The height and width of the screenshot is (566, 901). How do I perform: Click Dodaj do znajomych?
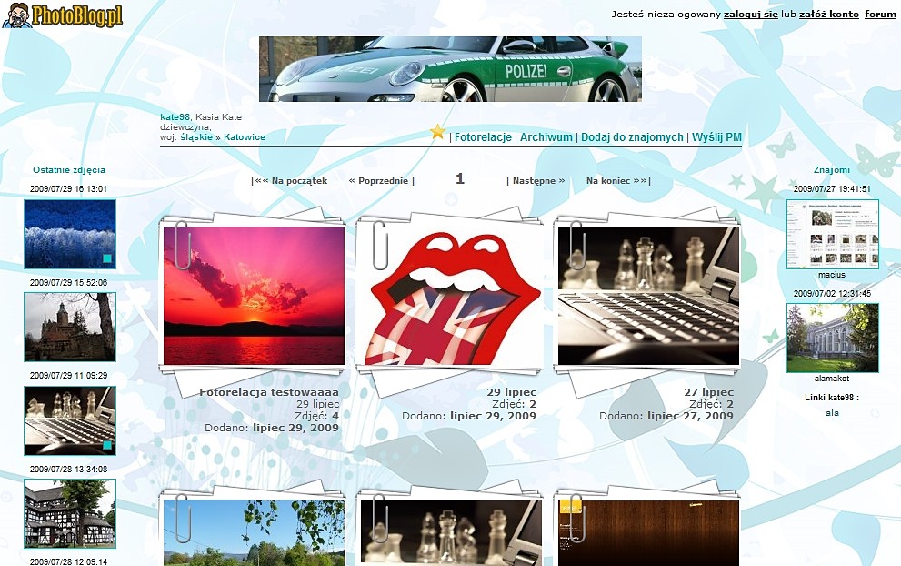point(632,136)
